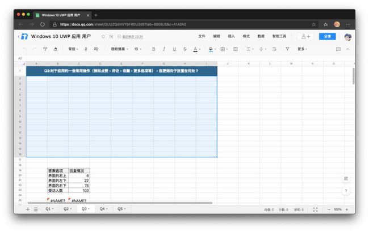The image size is (369, 232).
Task: Switch to the Q4 sheet tab
Action: pos(103,209)
